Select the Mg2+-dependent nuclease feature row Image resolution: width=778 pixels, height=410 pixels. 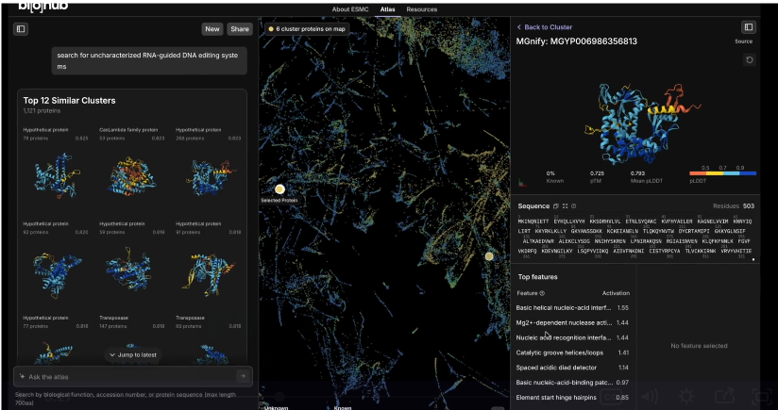572,323
